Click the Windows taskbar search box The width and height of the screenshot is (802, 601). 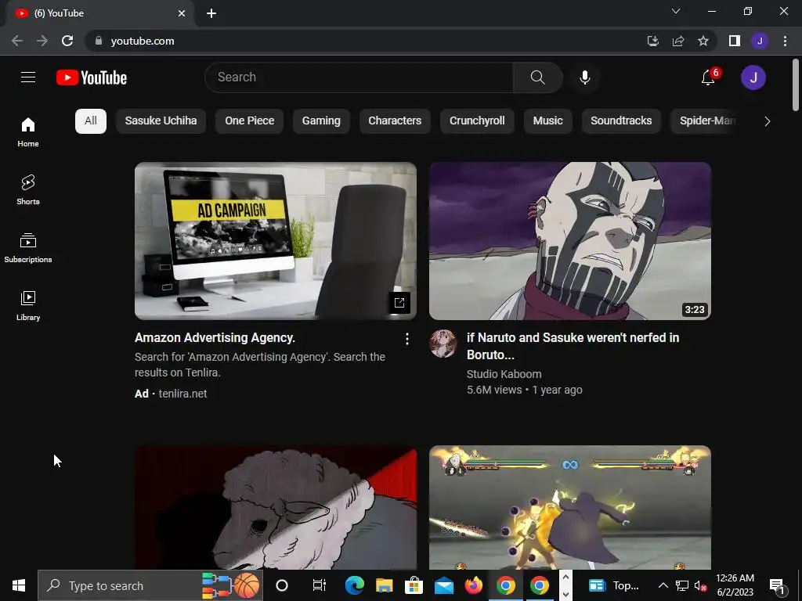coord(150,585)
